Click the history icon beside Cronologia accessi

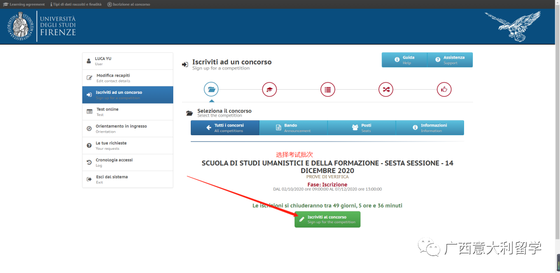(89, 162)
